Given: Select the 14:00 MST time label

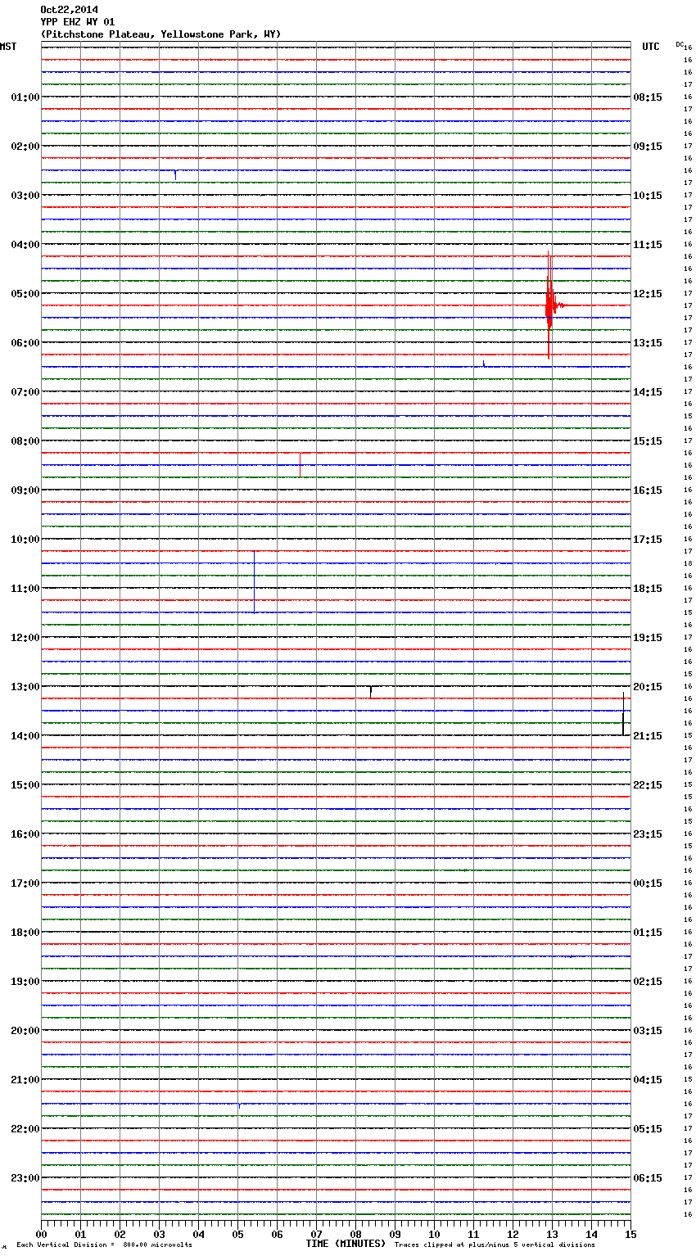Looking at the screenshot, I should coord(25,736).
